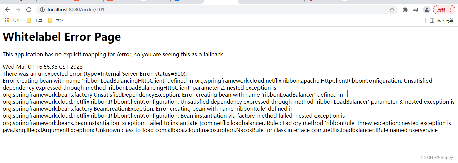Open the media control icon
This screenshot has height=163, width=458.
(x=416, y=10)
